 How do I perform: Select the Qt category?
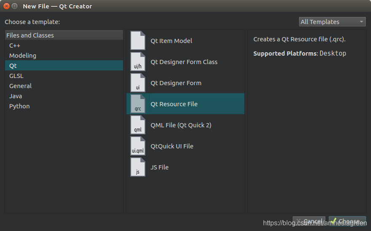click(64, 66)
